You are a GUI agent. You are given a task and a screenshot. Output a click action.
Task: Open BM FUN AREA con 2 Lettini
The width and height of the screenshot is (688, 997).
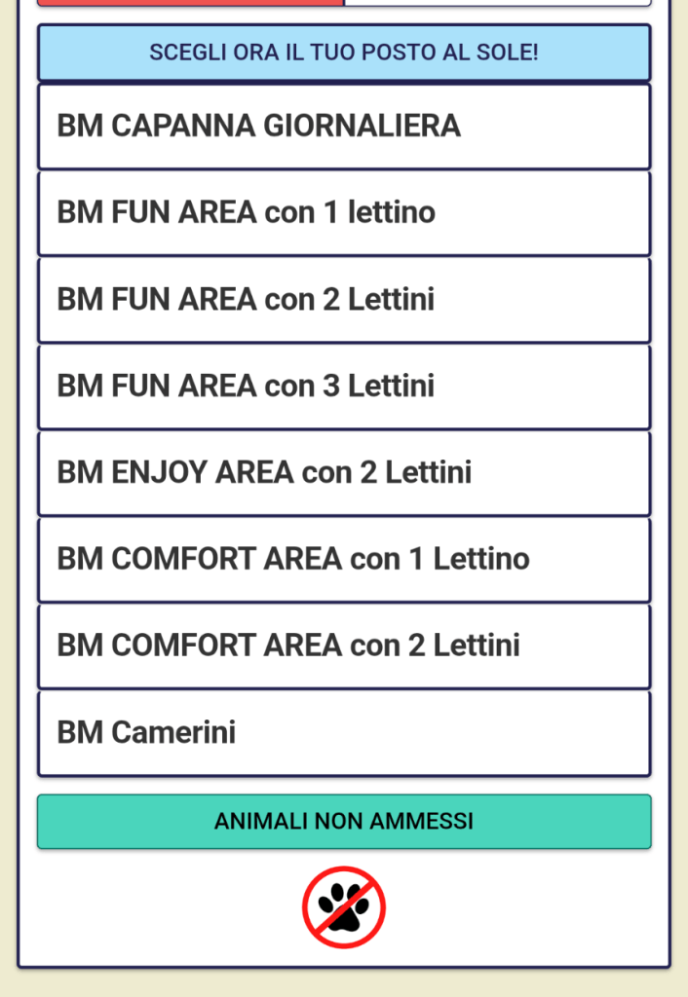tap(343, 300)
